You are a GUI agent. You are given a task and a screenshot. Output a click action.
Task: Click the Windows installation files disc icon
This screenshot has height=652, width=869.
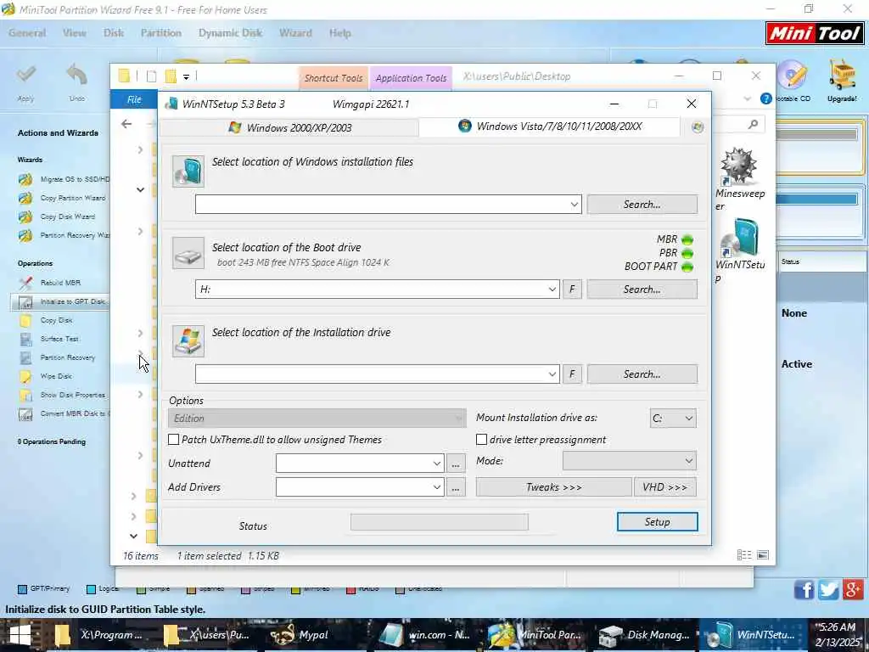[x=188, y=171]
